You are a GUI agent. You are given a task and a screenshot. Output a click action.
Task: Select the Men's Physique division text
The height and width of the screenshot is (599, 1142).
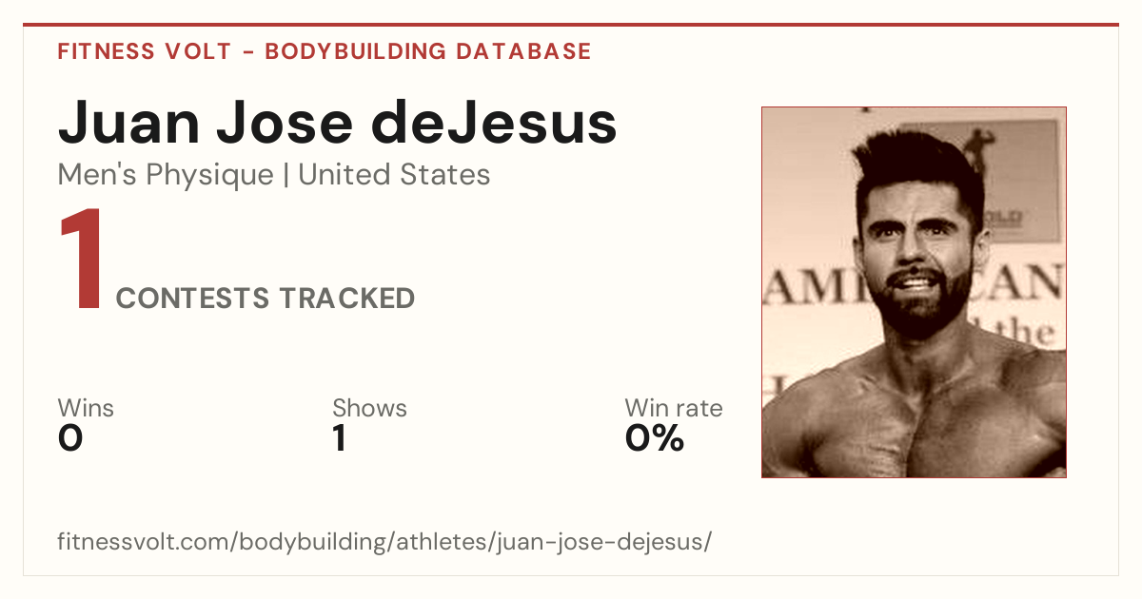click(166, 175)
